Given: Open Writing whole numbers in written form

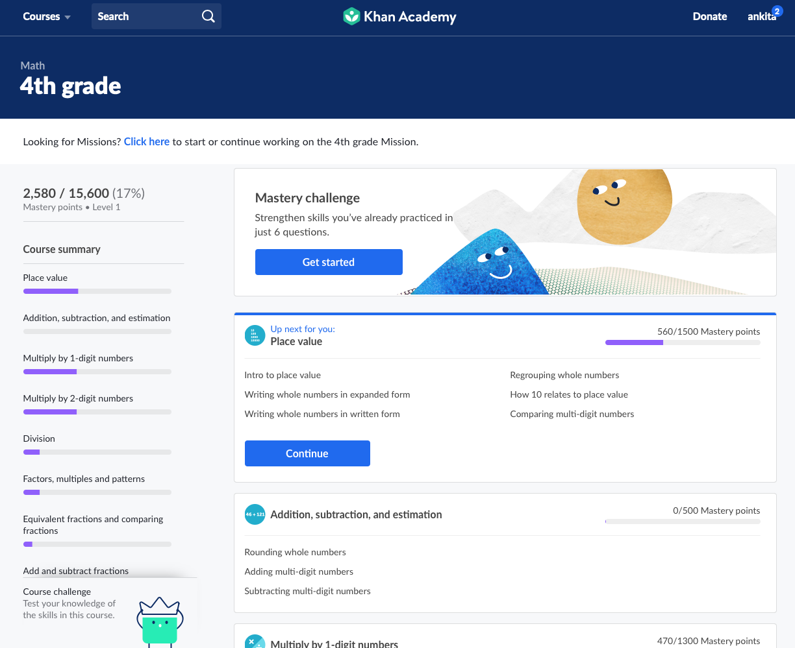Looking at the screenshot, I should coord(322,414).
